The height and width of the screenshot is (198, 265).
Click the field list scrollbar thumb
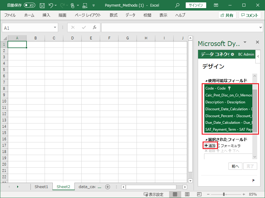(x=255, y=111)
